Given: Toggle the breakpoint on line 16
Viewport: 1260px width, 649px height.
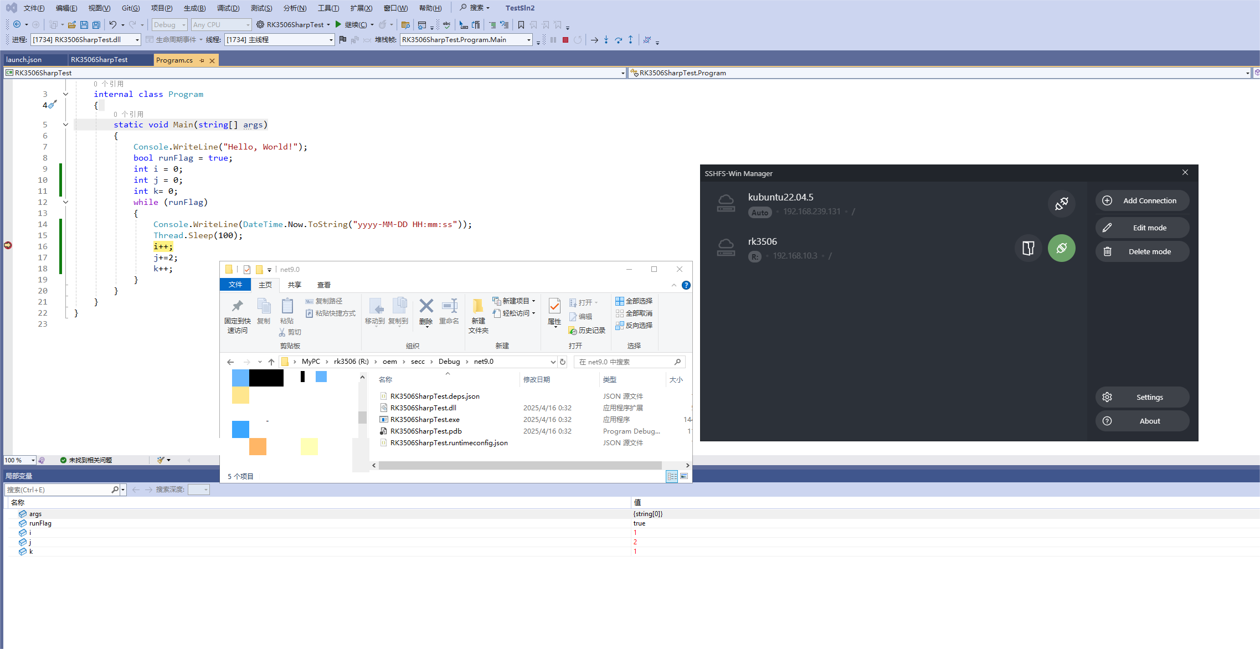Looking at the screenshot, I should pyautogui.click(x=8, y=245).
